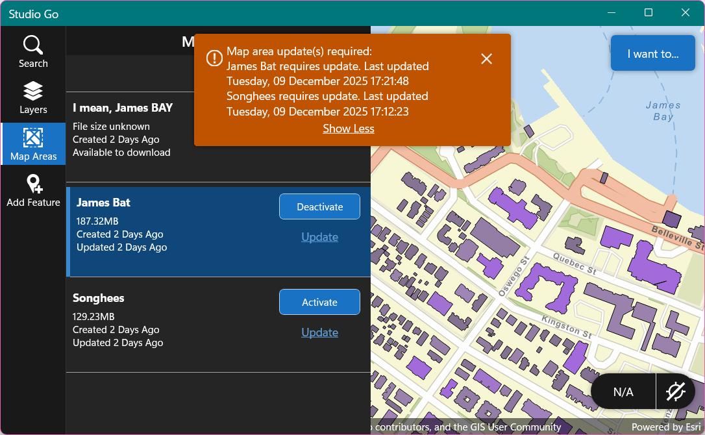
Task: Activate the Songhees map area
Action: pyautogui.click(x=319, y=302)
